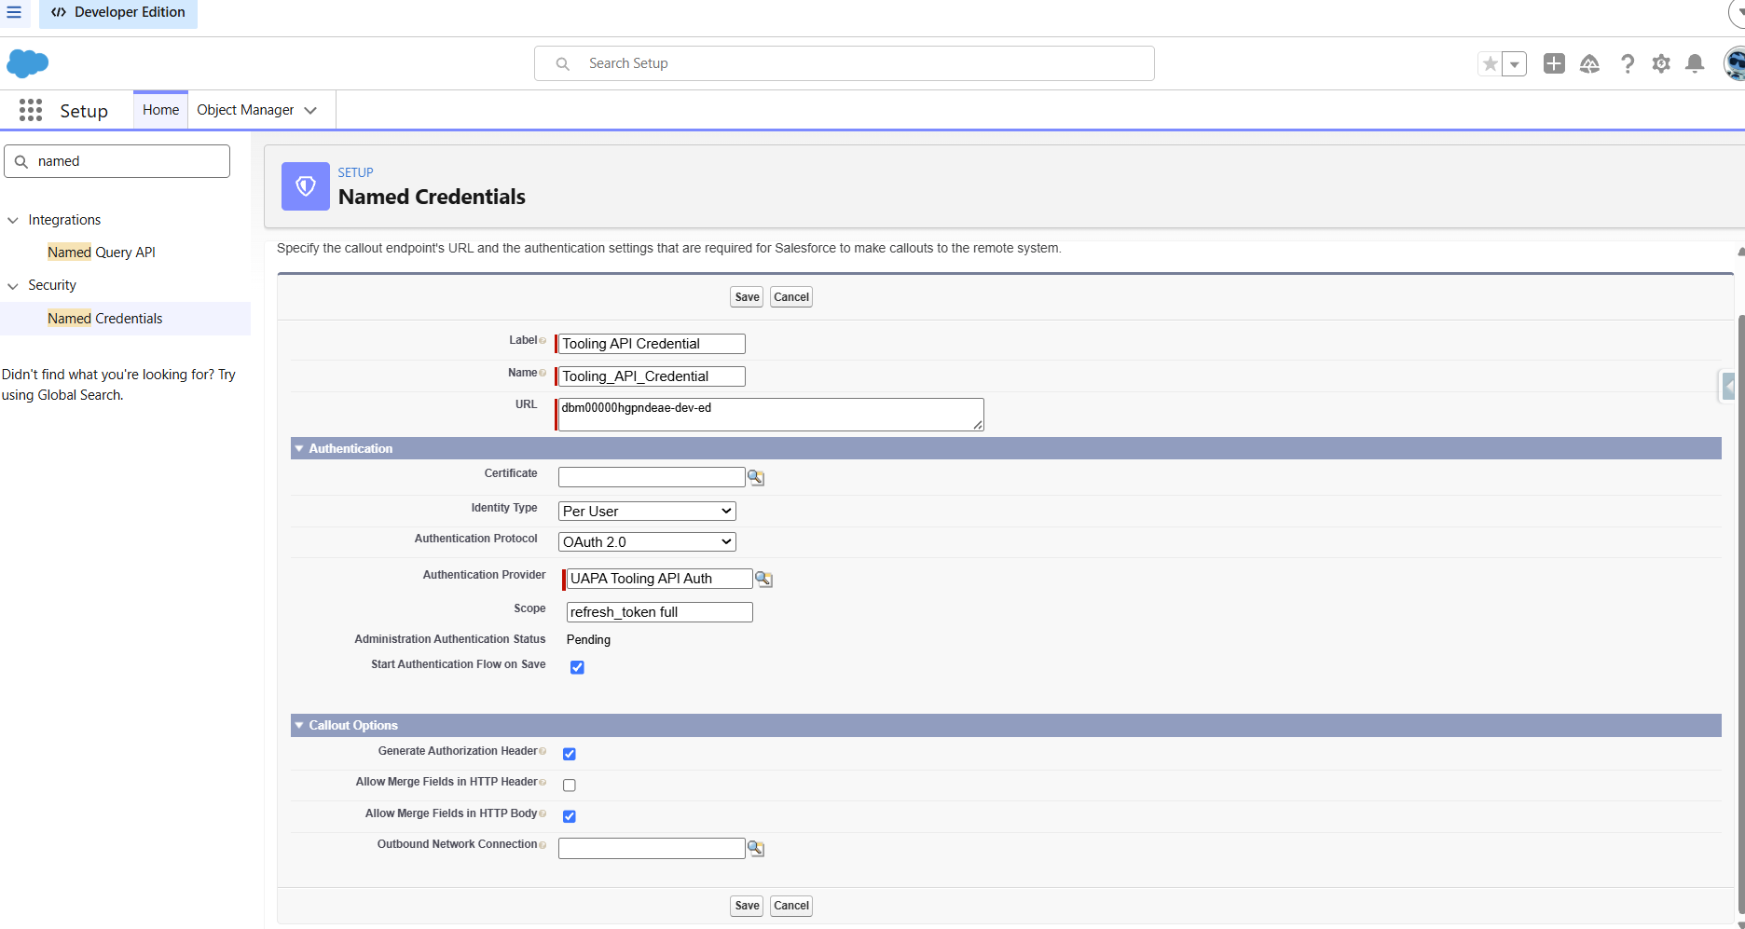1745x929 pixels.
Task: Click the favorites star icon
Action: (x=1491, y=63)
